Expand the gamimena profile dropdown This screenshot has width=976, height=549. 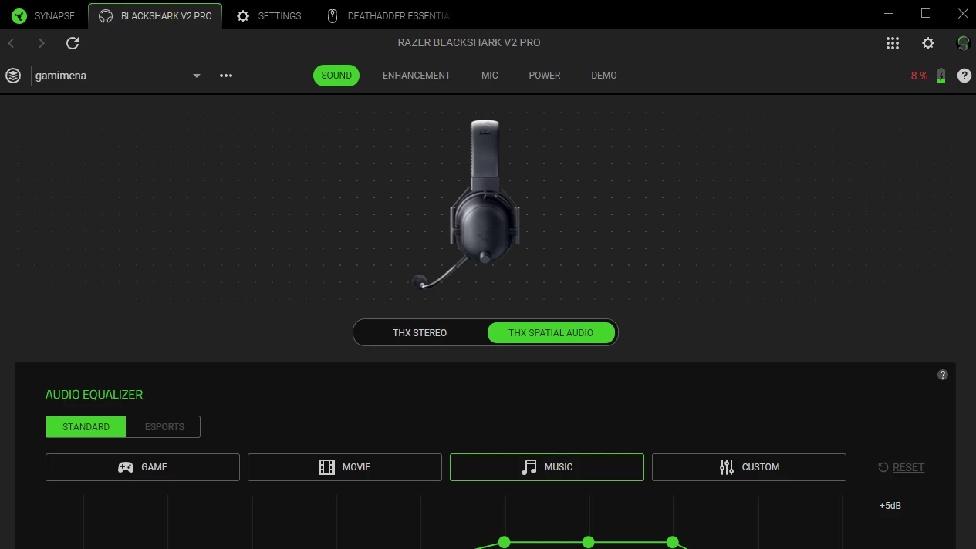pyautogui.click(x=120, y=76)
